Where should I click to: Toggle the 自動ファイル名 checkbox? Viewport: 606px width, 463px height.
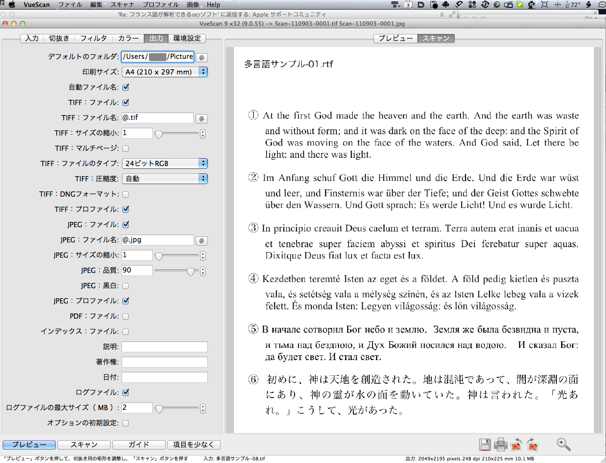126,87
